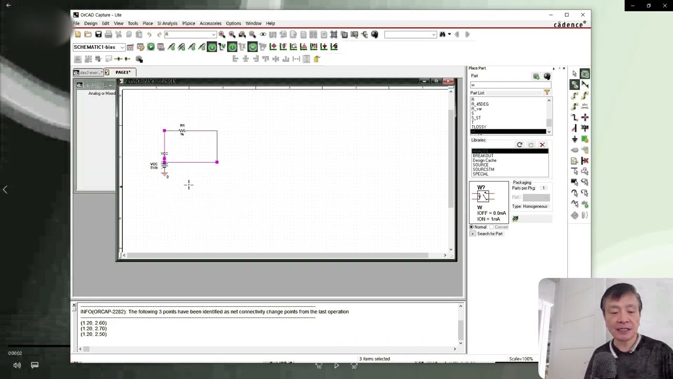Run PSpice simulation with the green play icon
This screenshot has width=673, height=379.
tap(151, 47)
